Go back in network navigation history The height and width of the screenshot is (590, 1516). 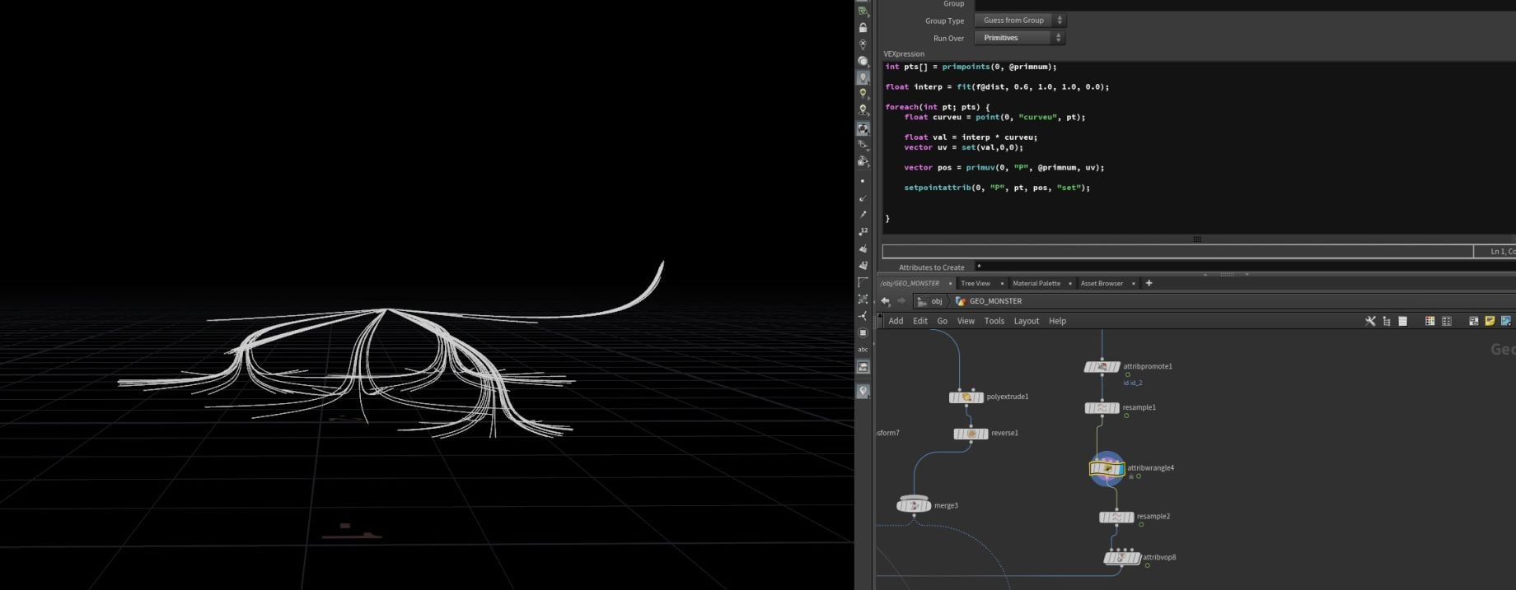[886, 301]
